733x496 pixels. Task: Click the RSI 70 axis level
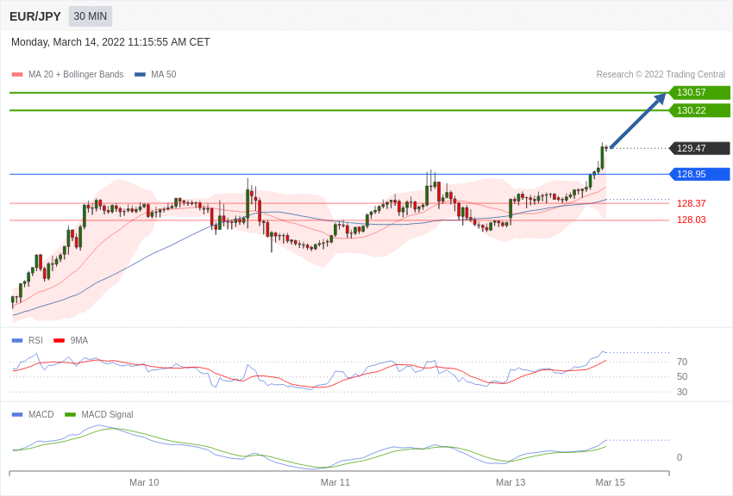pyautogui.click(x=682, y=362)
